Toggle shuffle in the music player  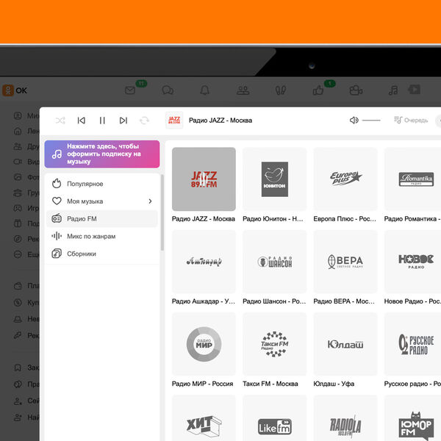(x=60, y=120)
